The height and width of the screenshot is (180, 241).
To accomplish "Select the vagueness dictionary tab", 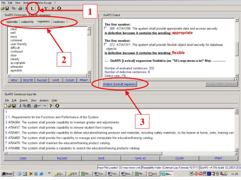I will (44, 21).
